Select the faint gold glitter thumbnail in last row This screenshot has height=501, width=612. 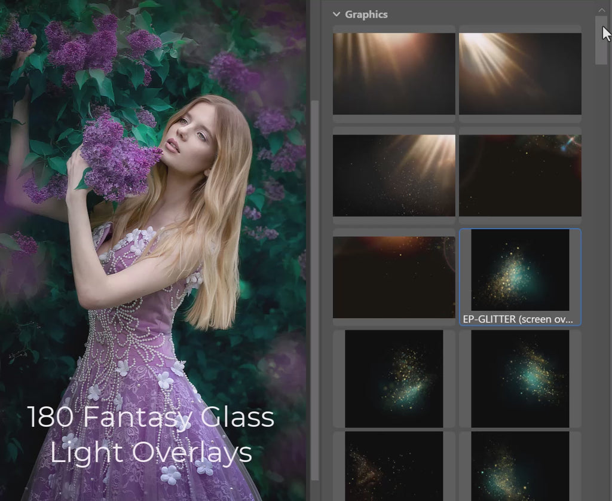point(394,466)
